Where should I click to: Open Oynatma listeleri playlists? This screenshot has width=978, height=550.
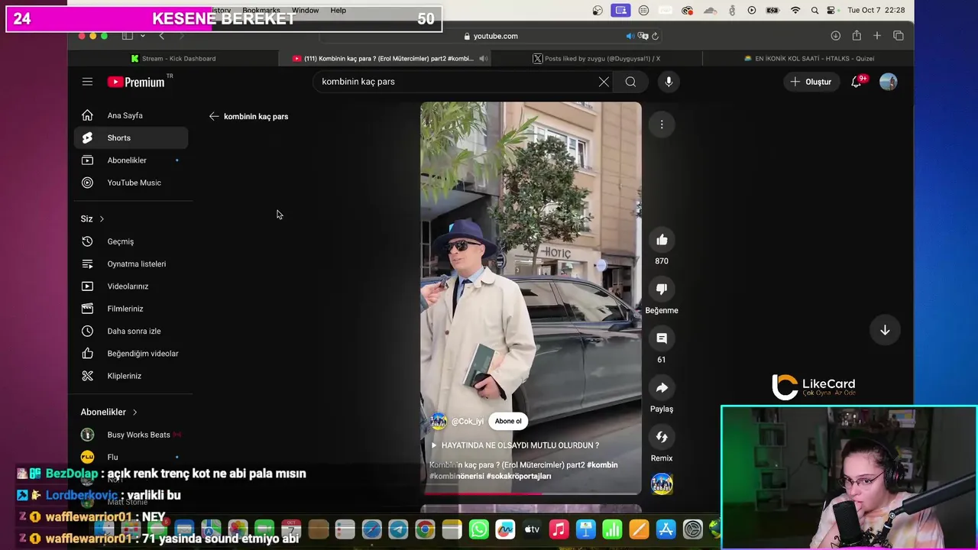point(131,264)
